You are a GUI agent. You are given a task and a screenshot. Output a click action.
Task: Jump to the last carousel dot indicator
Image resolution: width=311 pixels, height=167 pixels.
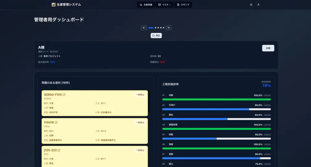pos(163,28)
